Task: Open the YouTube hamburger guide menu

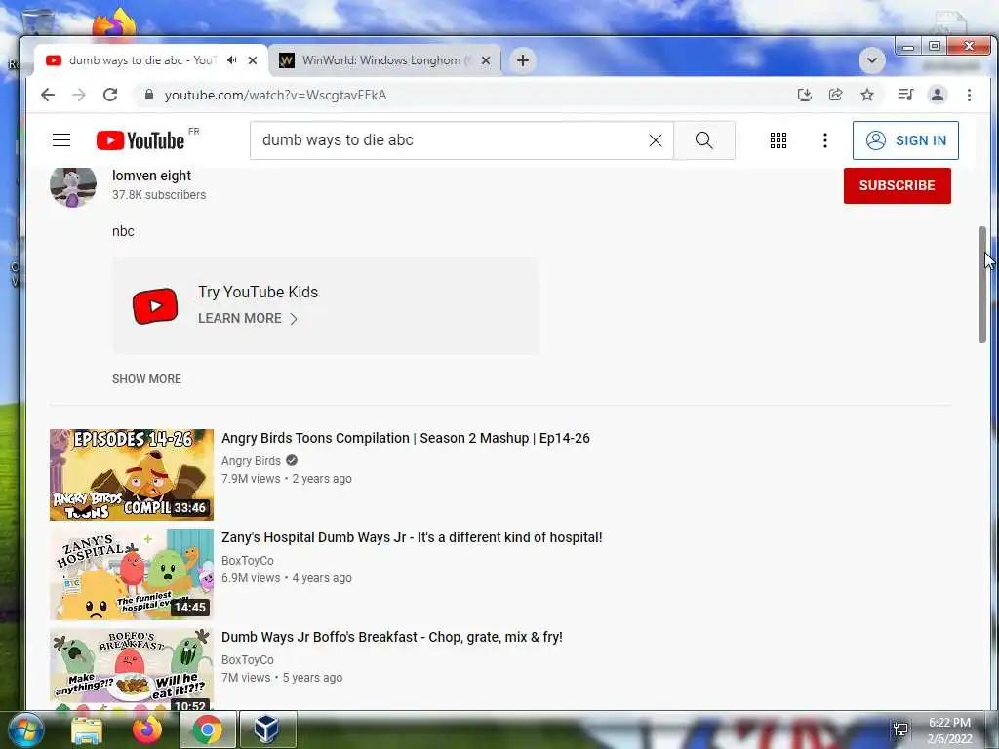Action: point(61,140)
